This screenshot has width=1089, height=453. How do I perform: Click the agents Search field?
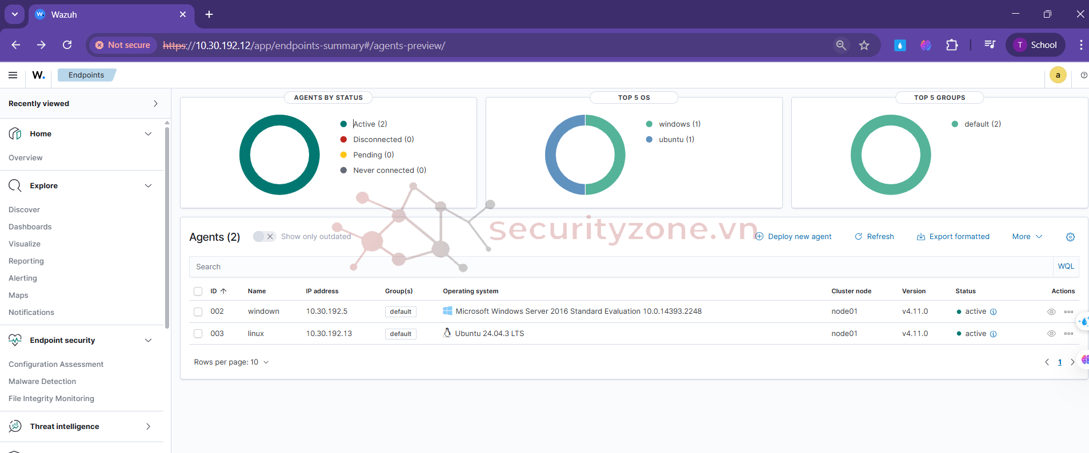click(621, 266)
